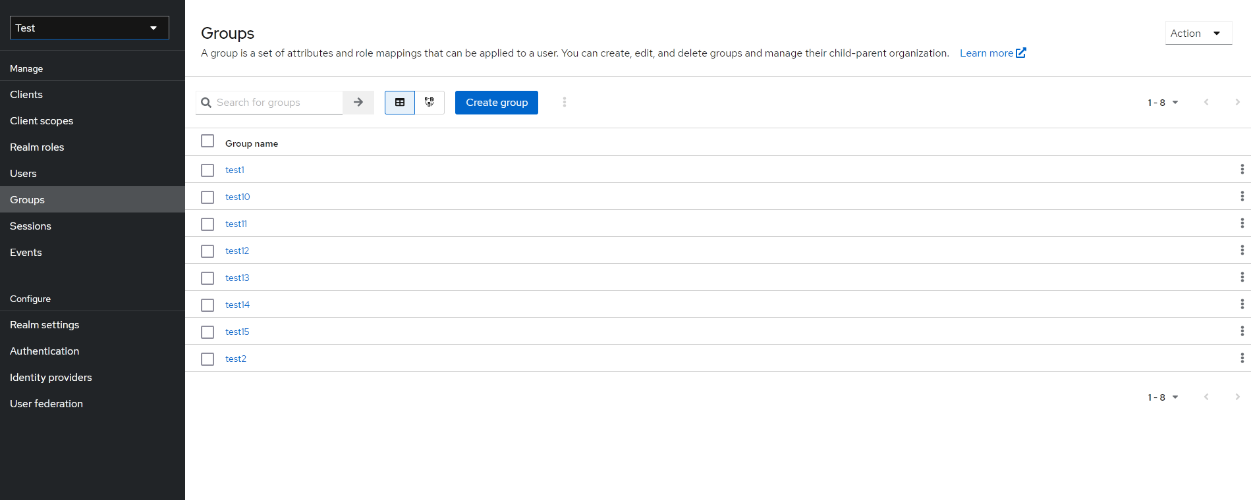Open Realm settings from the sidebar
The width and height of the screenshot is (1251, 500).
[44, 324]
